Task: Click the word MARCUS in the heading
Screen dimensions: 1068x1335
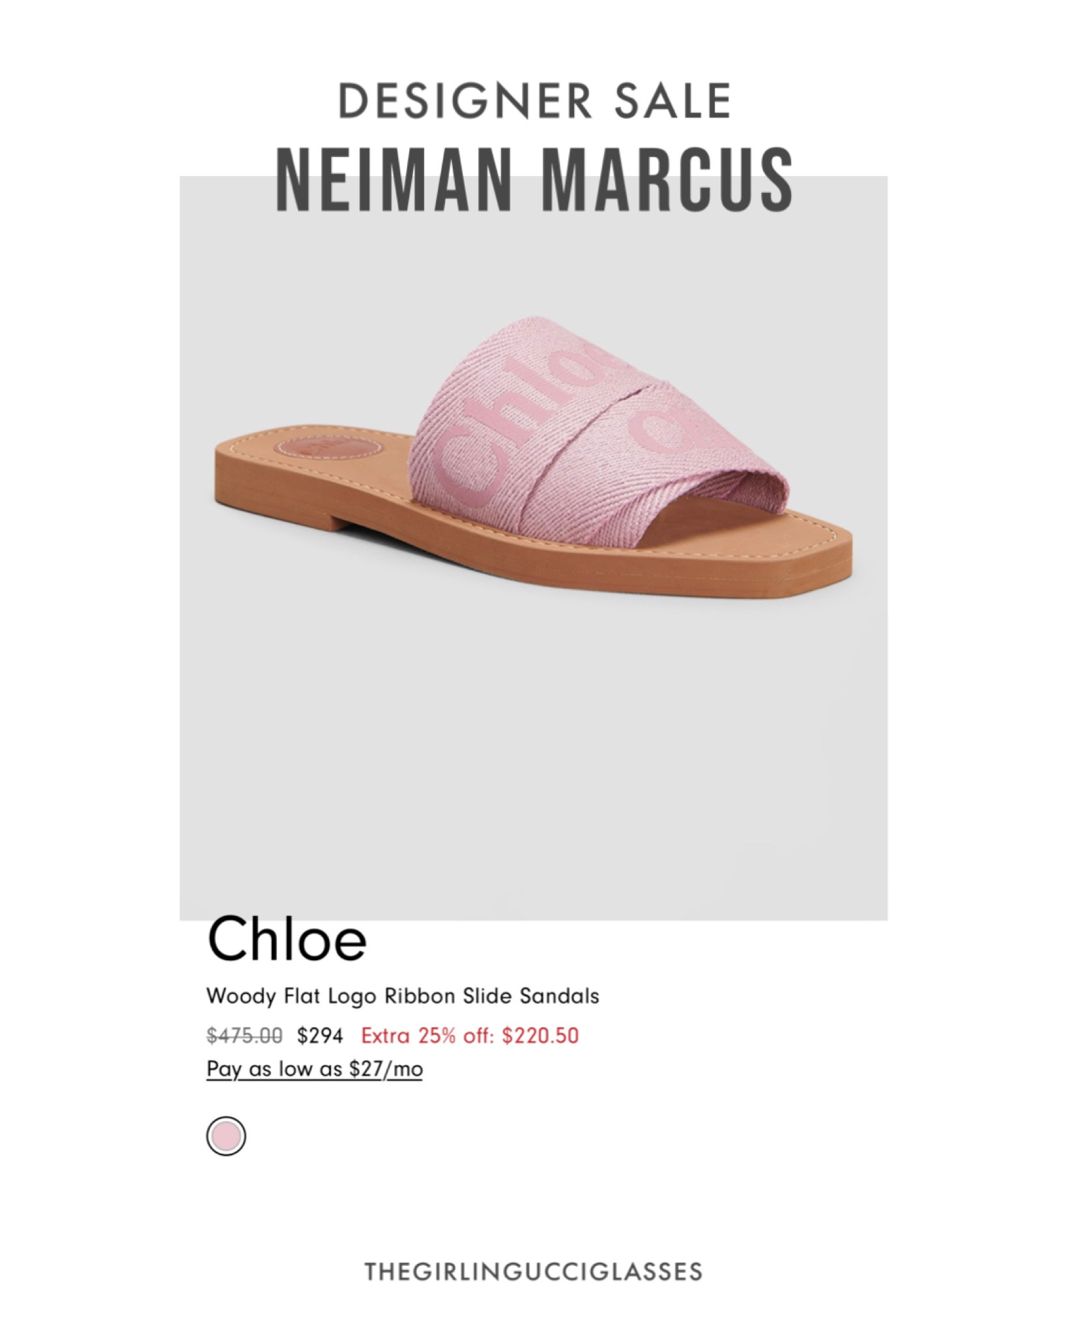Action: coord(668,179)
